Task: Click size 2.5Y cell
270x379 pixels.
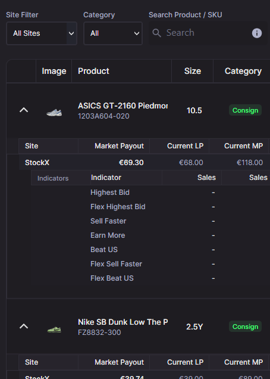Action: pyautogui.click(x=194, y=327)
